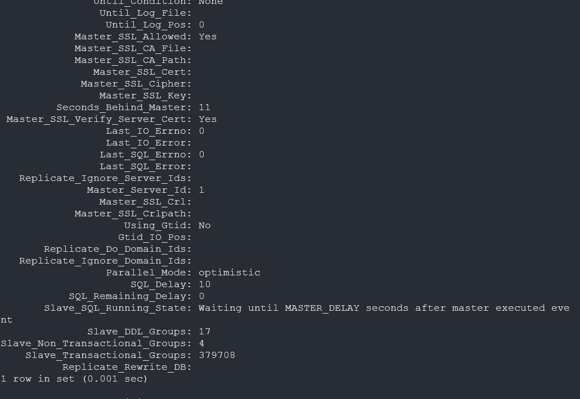Click the Replicate_Ignore_Server_Ids label
The image size is (580, 399).
pyautogui.click(x=105, y=178)
